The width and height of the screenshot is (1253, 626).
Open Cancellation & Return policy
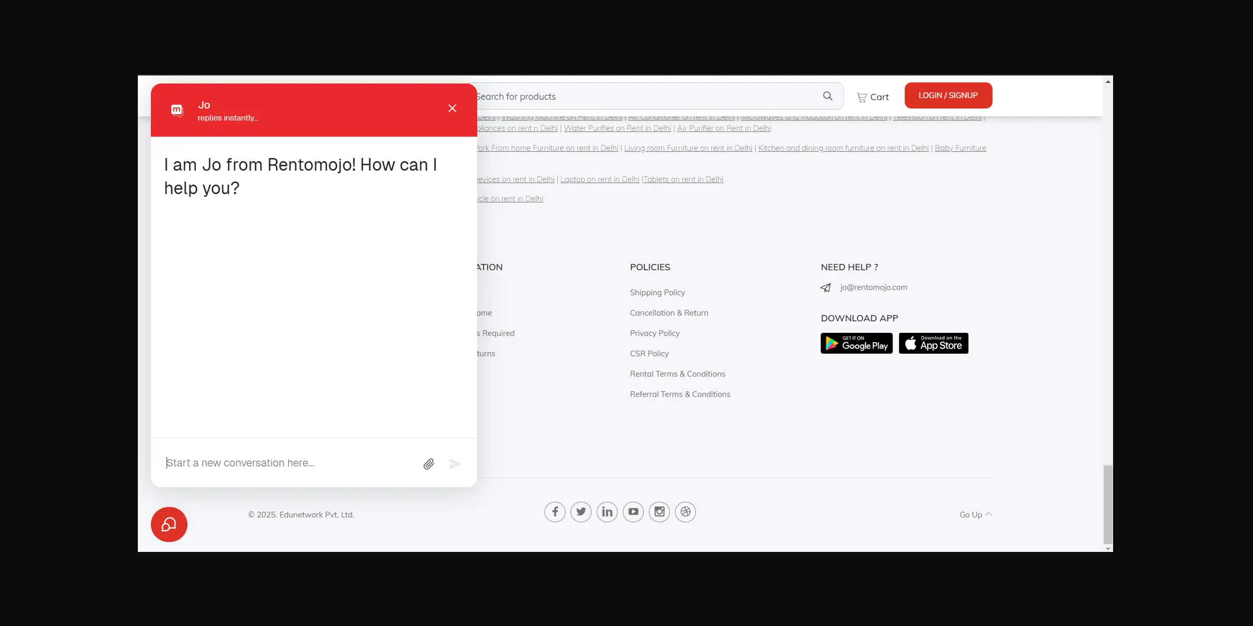[x=669, y=312]
